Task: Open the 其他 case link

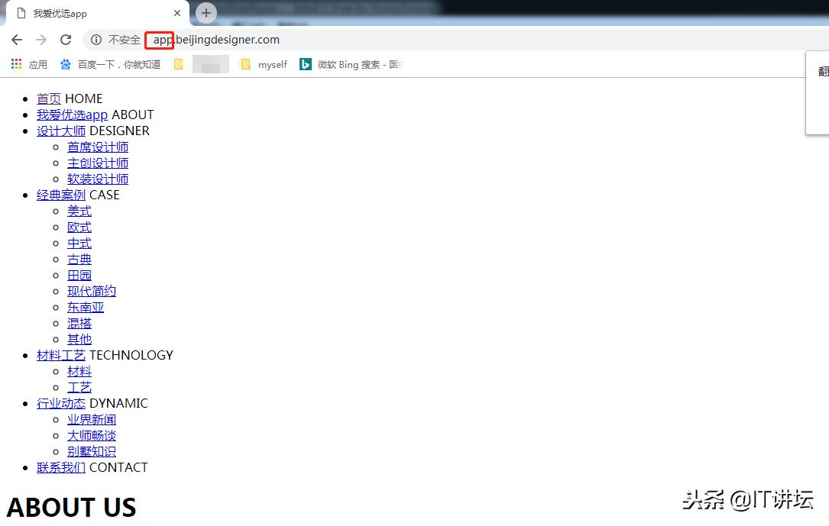Action: click(79, 339)
